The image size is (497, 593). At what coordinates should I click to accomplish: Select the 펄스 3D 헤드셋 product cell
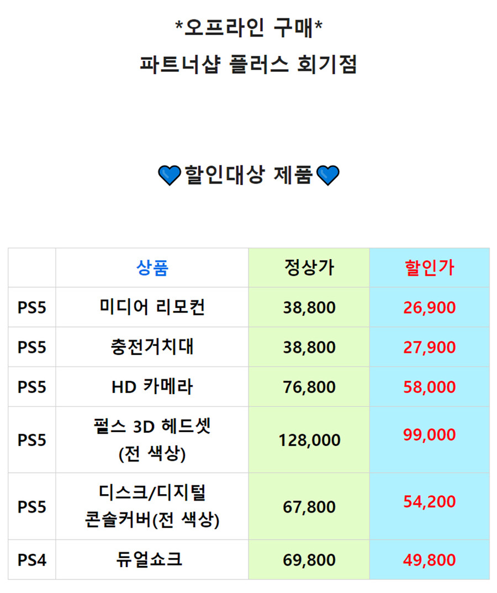pyautogui.click(x=152, y=440)
